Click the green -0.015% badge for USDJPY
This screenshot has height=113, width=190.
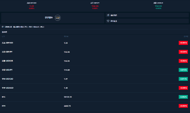pyautogui.click(x=183, y=70)
